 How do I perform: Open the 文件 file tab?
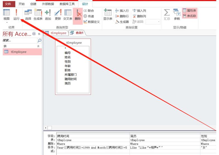(9, 4)
